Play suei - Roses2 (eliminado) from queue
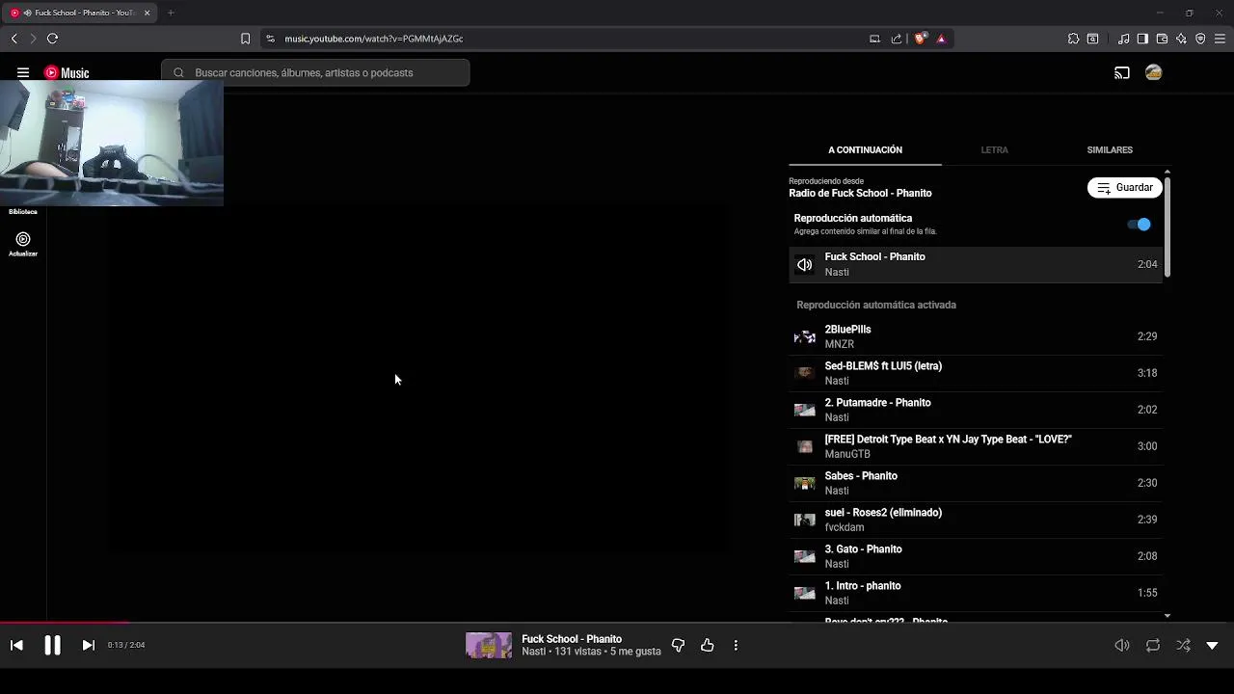 tap(976, 520)
